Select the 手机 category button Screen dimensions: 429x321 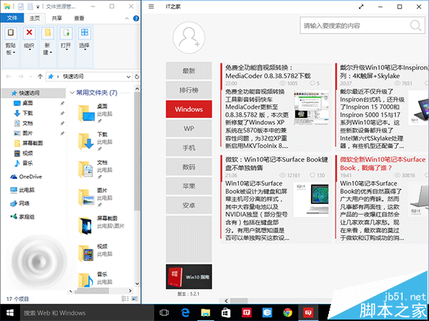click(189, 148)
